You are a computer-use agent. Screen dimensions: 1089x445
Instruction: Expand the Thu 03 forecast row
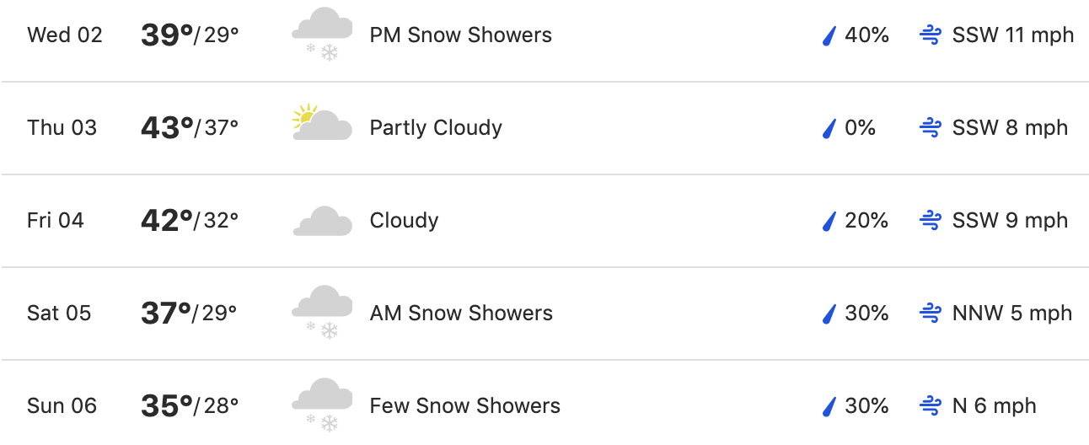pos(544,128)
